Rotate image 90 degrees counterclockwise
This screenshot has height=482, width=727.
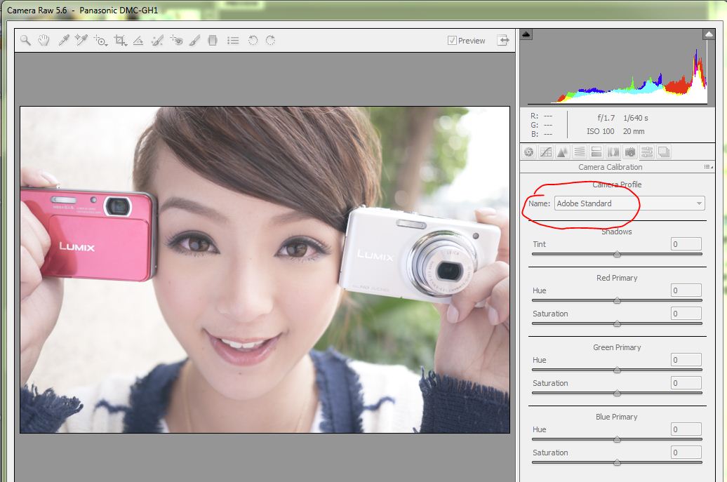click(253, 41)
